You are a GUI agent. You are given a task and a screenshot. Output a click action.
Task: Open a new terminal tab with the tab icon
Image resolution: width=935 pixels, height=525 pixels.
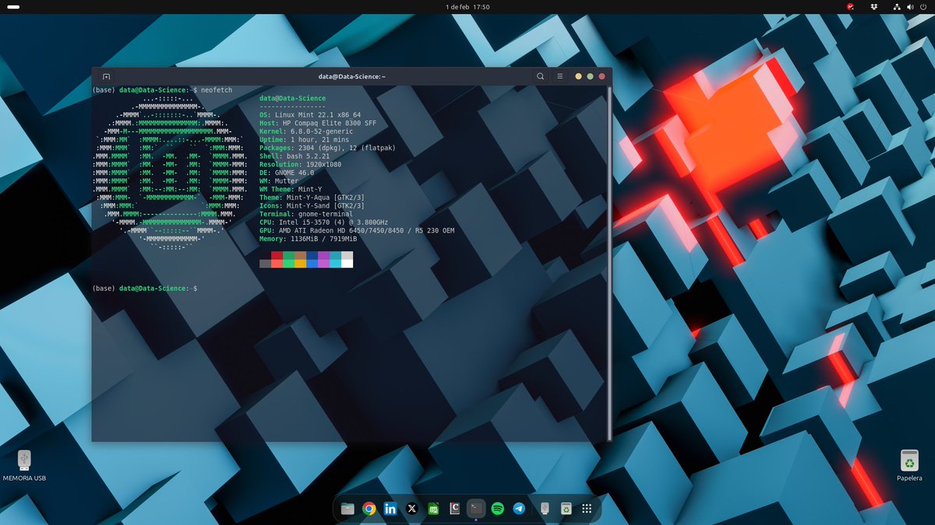point(106,76)
